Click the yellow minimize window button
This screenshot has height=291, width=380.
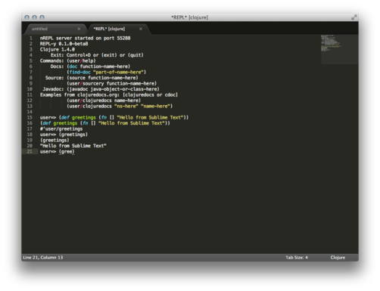pos(35,17)
